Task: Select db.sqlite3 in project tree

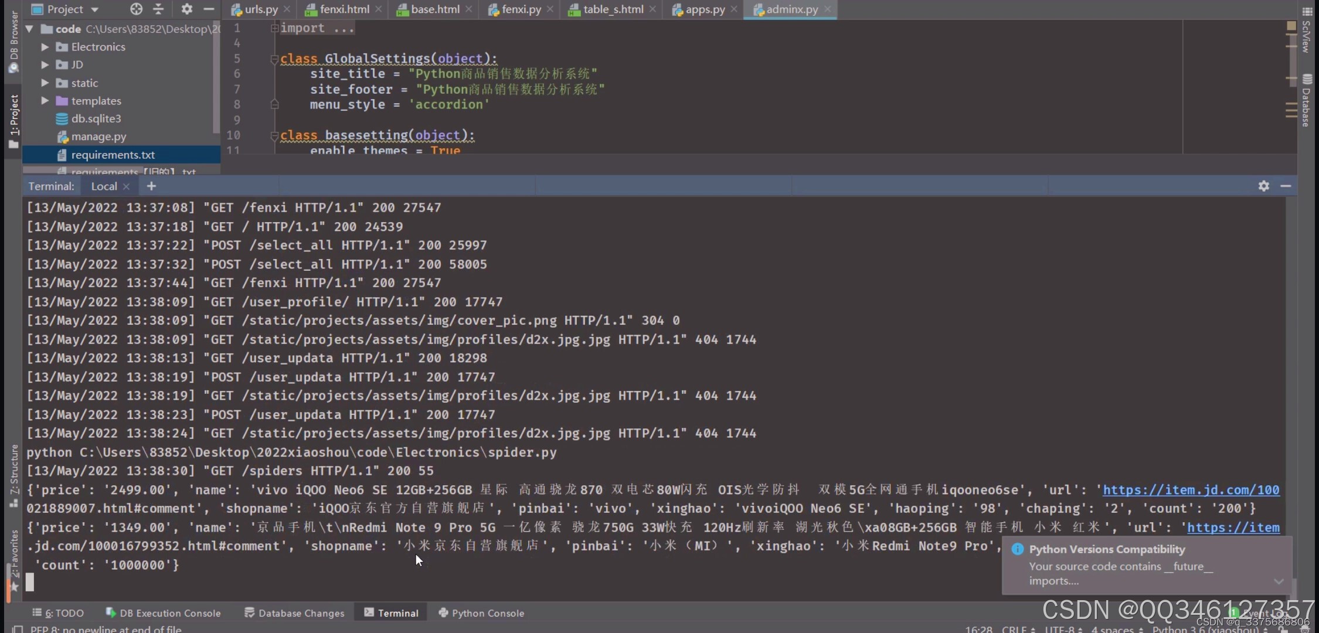Action: click(96, 118)
